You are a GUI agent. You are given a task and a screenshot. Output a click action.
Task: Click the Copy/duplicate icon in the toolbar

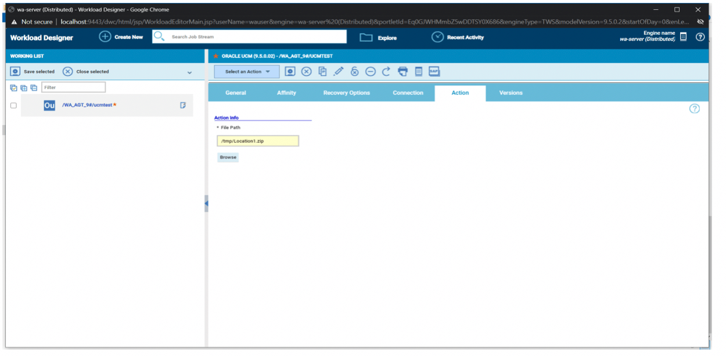pyautogui.click(x=322, y=71)
